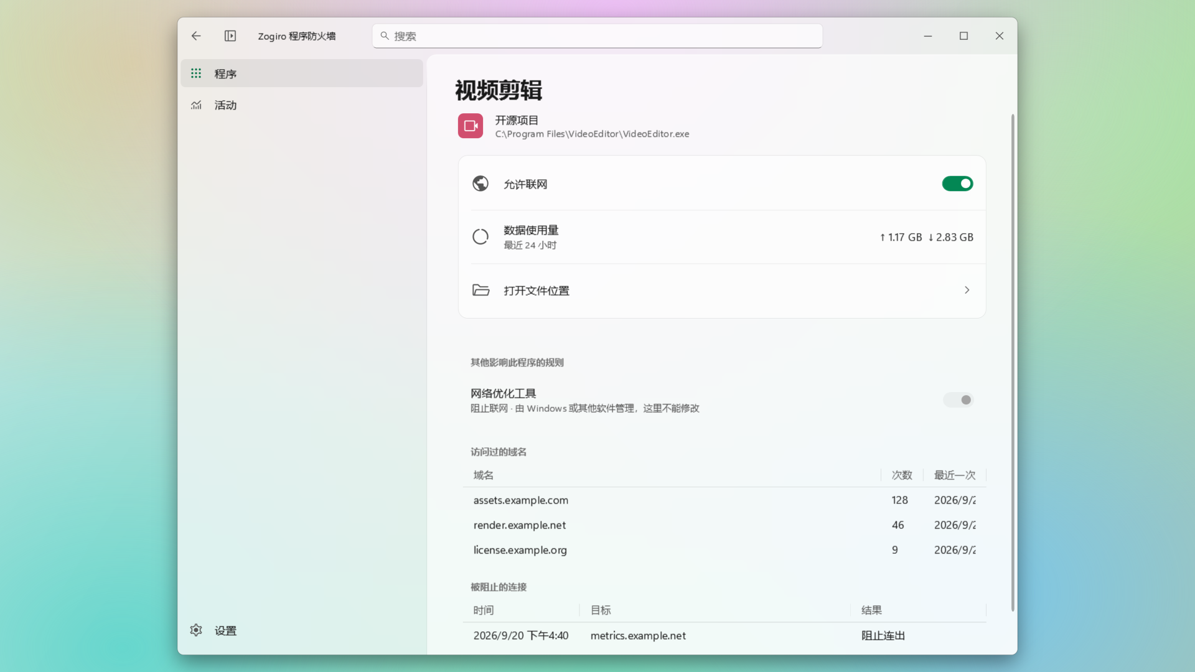Click the 视频剪辑 page title
This screenshot has width=1195, height=672.
click(499, 90)
